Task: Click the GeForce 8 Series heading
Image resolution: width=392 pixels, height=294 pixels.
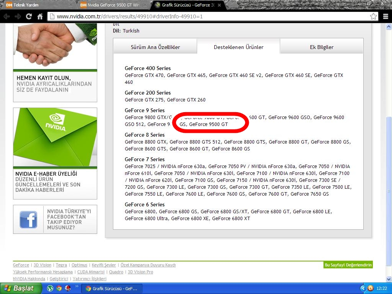Action: click(145, 135)
